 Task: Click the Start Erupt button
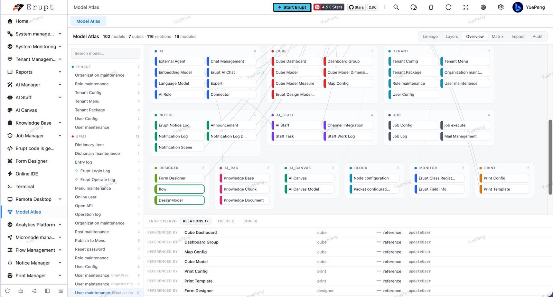pos(292,7)
